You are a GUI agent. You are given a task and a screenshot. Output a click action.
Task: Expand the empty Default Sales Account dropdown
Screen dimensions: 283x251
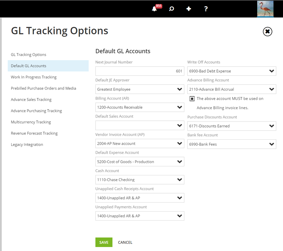[140, 125]
